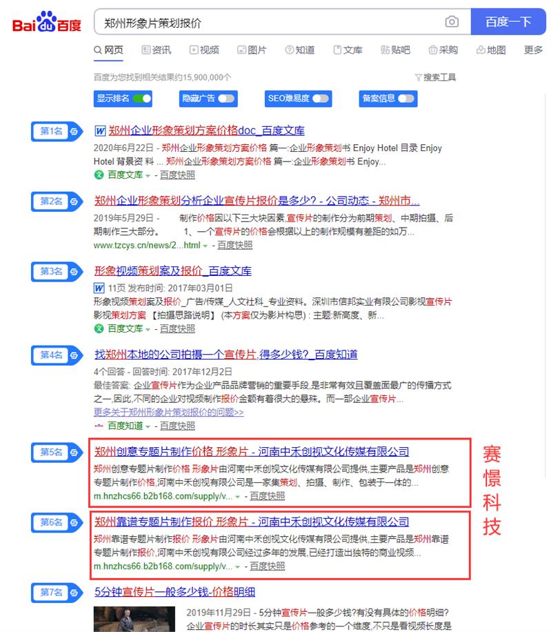551x632 pixels.
Task: Expand dropdown arrow after URL in sixth result
Action: tap(238, 566)
